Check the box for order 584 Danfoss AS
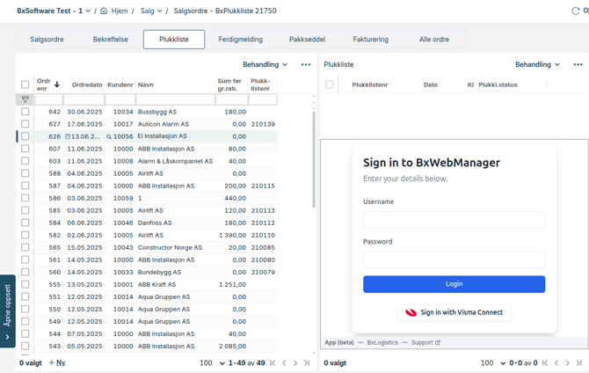Screen dimensions: 589x373 coord(25,223)
